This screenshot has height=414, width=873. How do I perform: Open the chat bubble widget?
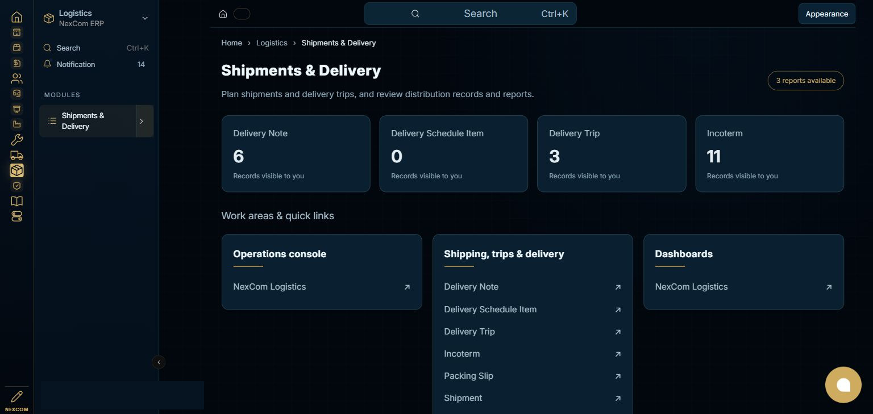[x=843, y=385]
